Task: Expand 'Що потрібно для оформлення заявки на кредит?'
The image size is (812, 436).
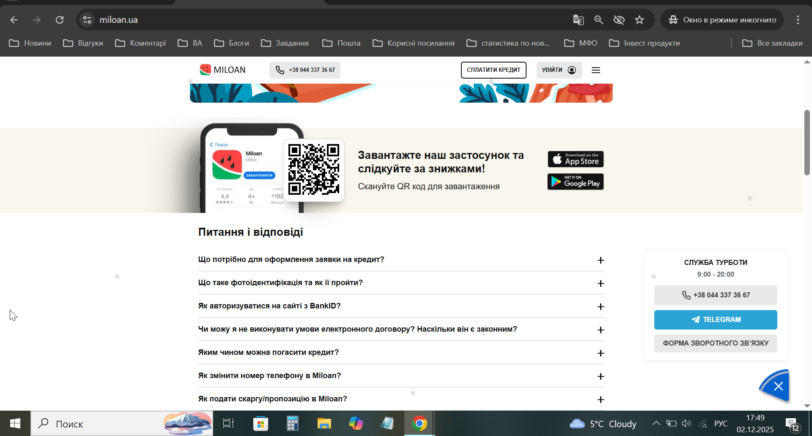Action: pos(401,260)
